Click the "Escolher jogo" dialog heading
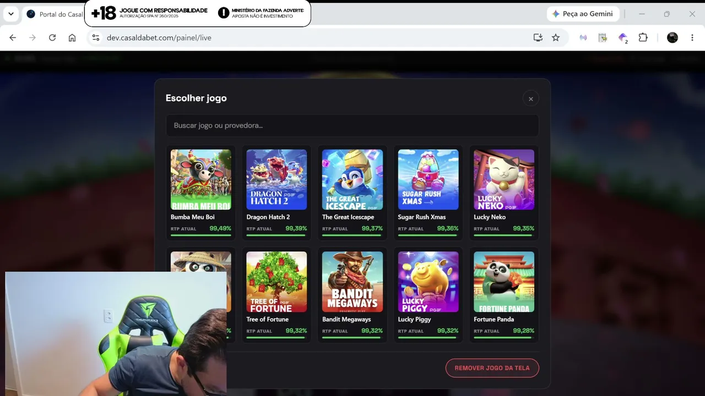This screenshot has height=396, width=705. (196, 98)
